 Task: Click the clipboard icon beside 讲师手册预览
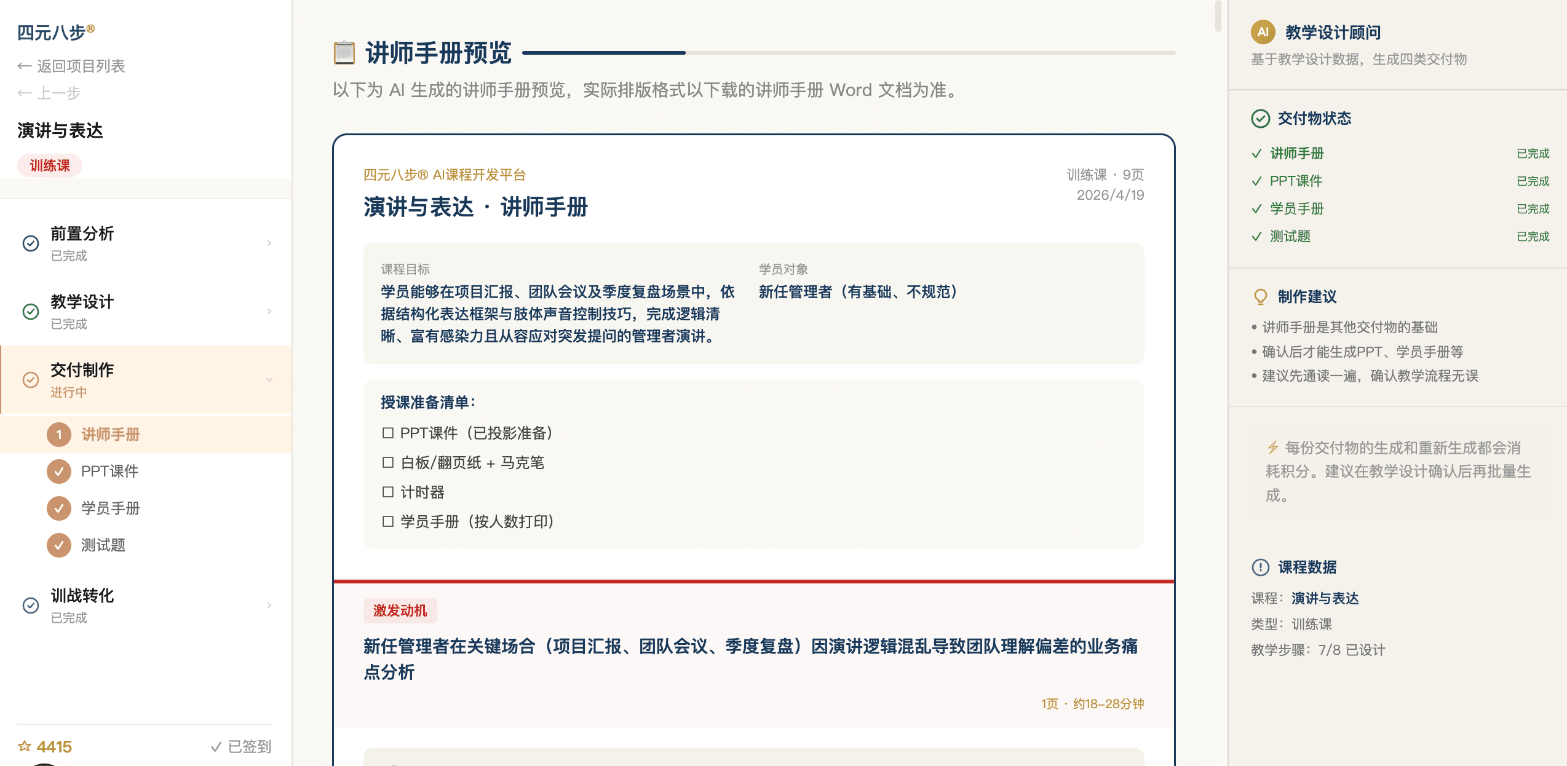343,53
